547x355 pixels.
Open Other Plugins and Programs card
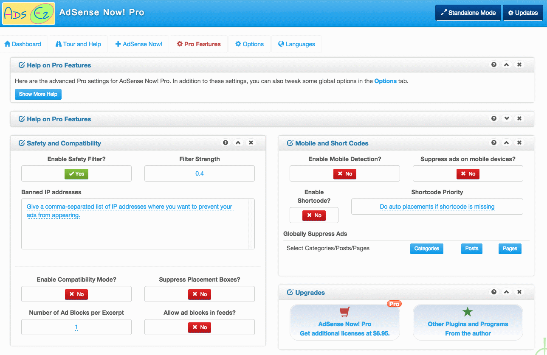pos(468,322)
